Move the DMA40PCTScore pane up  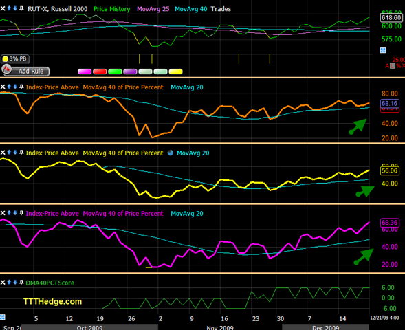[x=9, y=282]
